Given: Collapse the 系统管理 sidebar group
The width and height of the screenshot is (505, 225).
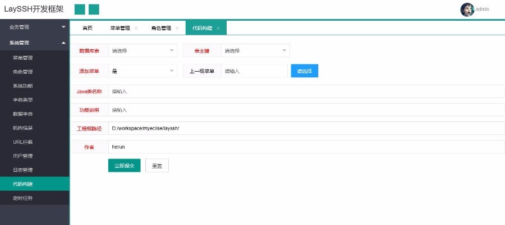Looking at the screenshot, I should (x=34, y=43).
